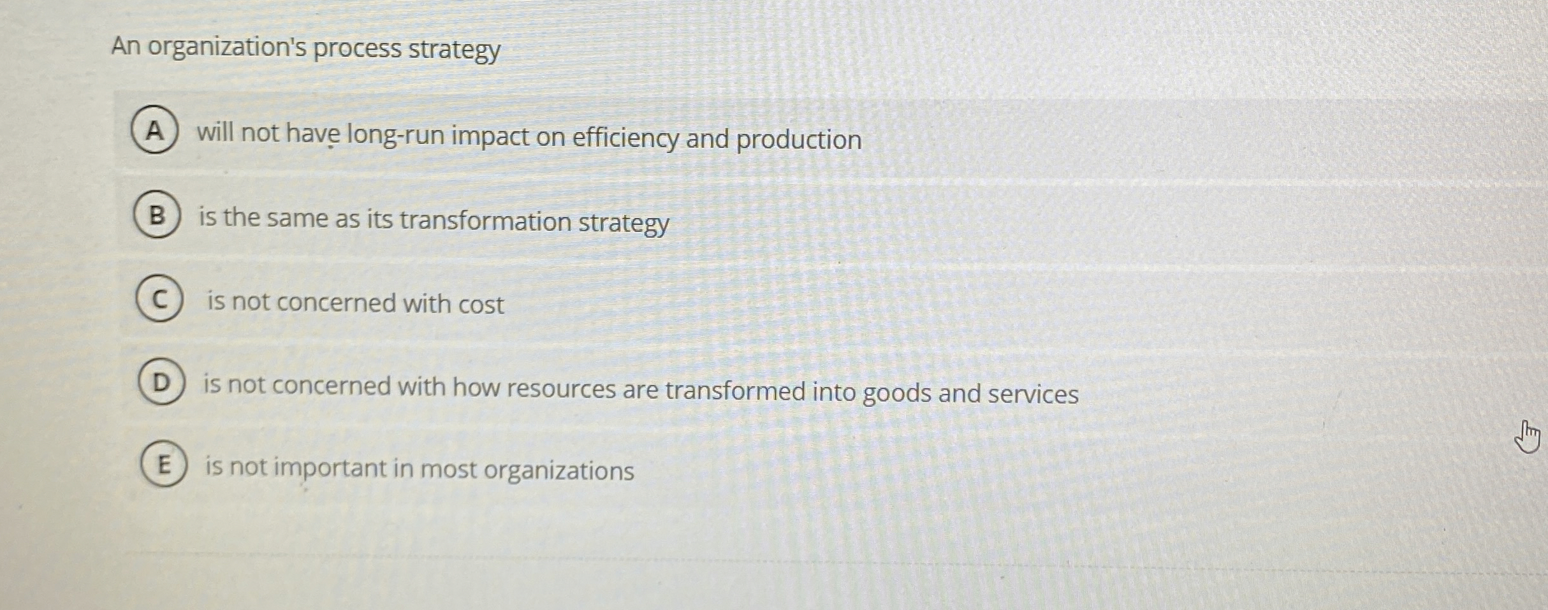This screenshot has height=610, width=1548.
Task: Choose 'is not important in most organizations'
Action: (x=418, y=470)
